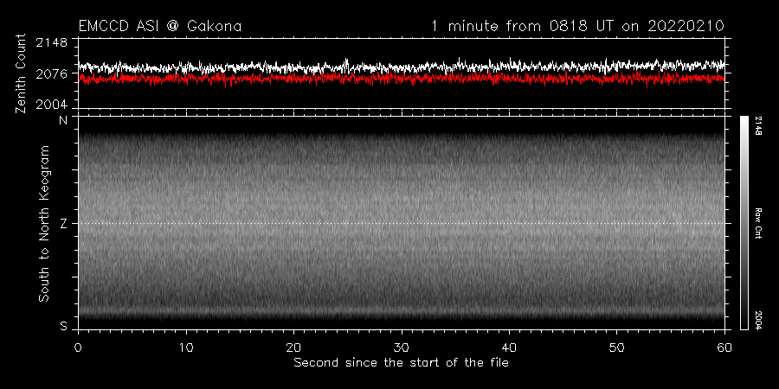The image size is (779, 389).
Task: Click the 30 second tick label on the x-axis
Action: (x=402, y=347)
